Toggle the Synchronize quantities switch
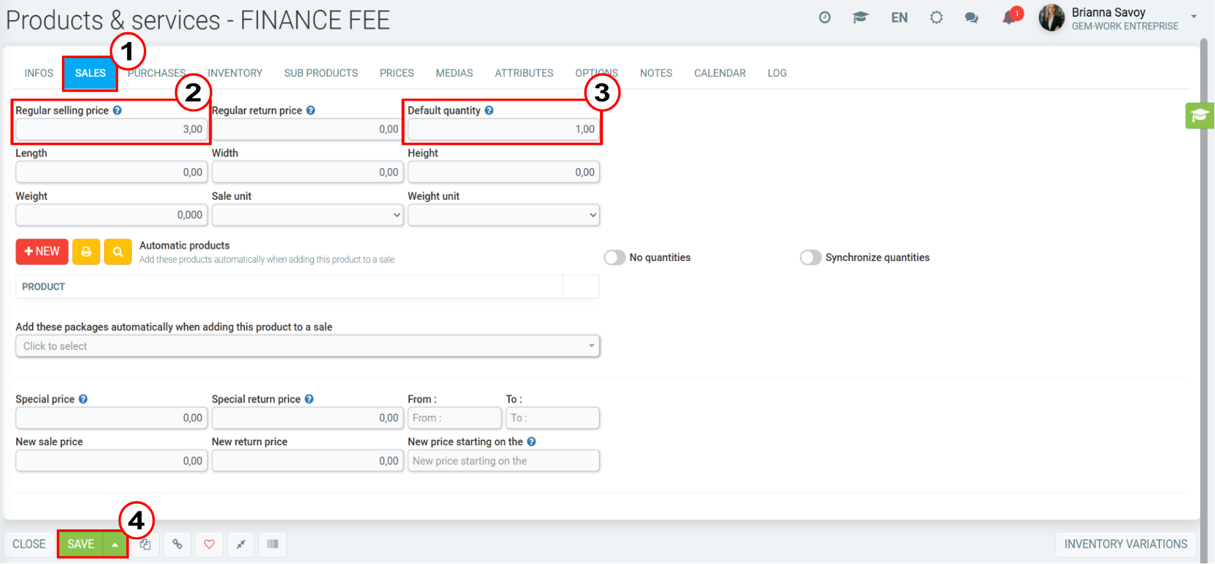Image resolution: width=1215 pixels, height=564 pixels. point(811,257)
